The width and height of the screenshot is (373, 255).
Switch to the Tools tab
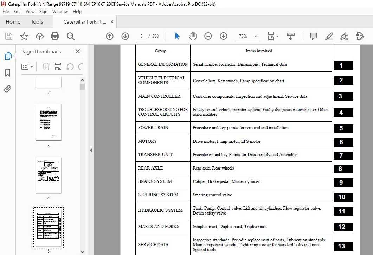tap(37, 22)
